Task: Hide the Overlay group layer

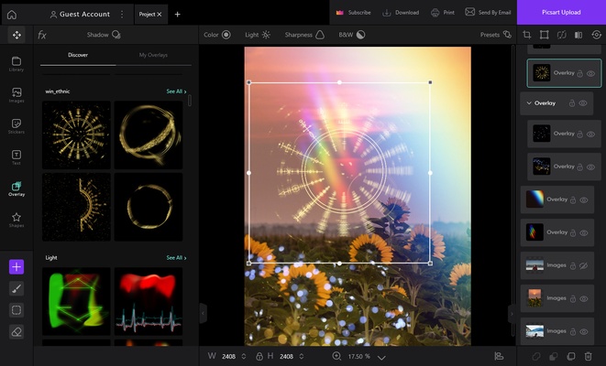Action: (583, 103)
